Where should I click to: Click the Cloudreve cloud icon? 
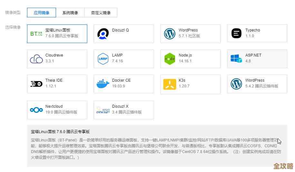36,59
